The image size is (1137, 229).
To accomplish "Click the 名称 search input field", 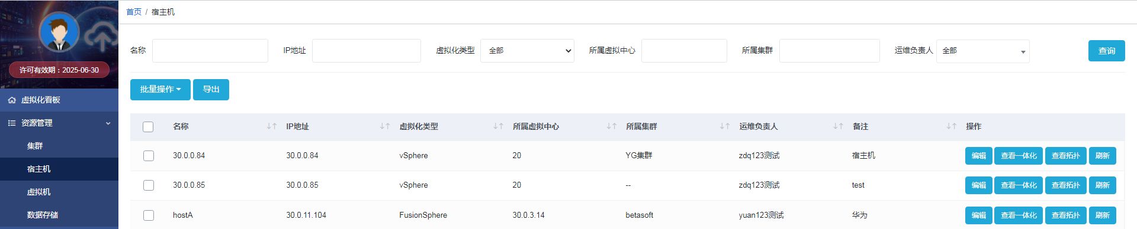I will point(210,51).
